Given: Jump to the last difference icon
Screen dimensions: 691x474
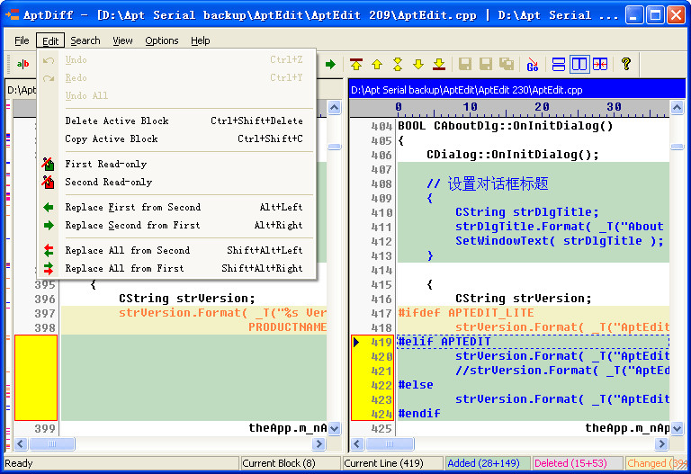Looking at the screenshot, I should pyautogui.click(x=439, y=65).
